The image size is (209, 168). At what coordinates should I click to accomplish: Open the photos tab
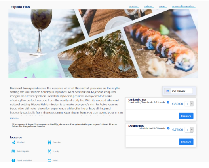(133, 6)
